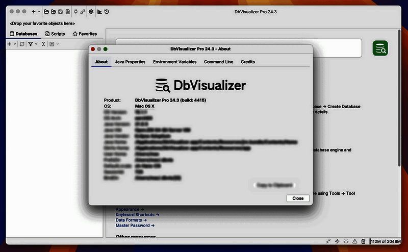
Task: Switch to the Databases tab
Action: 23,34
